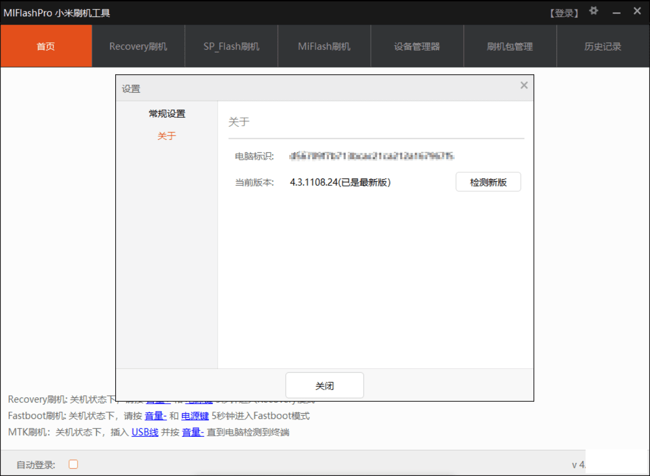The height and width of the screenshot is (476, 650).
Task: Click 音量- link in Fastboot刷机 line
Action: (156, 416)
